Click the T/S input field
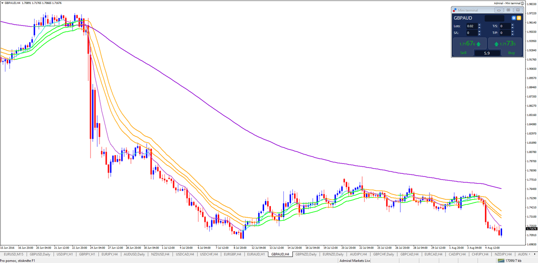Screen dimensions: 538x263 (505, 26)
